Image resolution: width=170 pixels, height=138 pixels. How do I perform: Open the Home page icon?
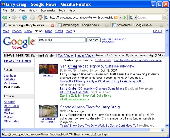click(x=40, y=18)
